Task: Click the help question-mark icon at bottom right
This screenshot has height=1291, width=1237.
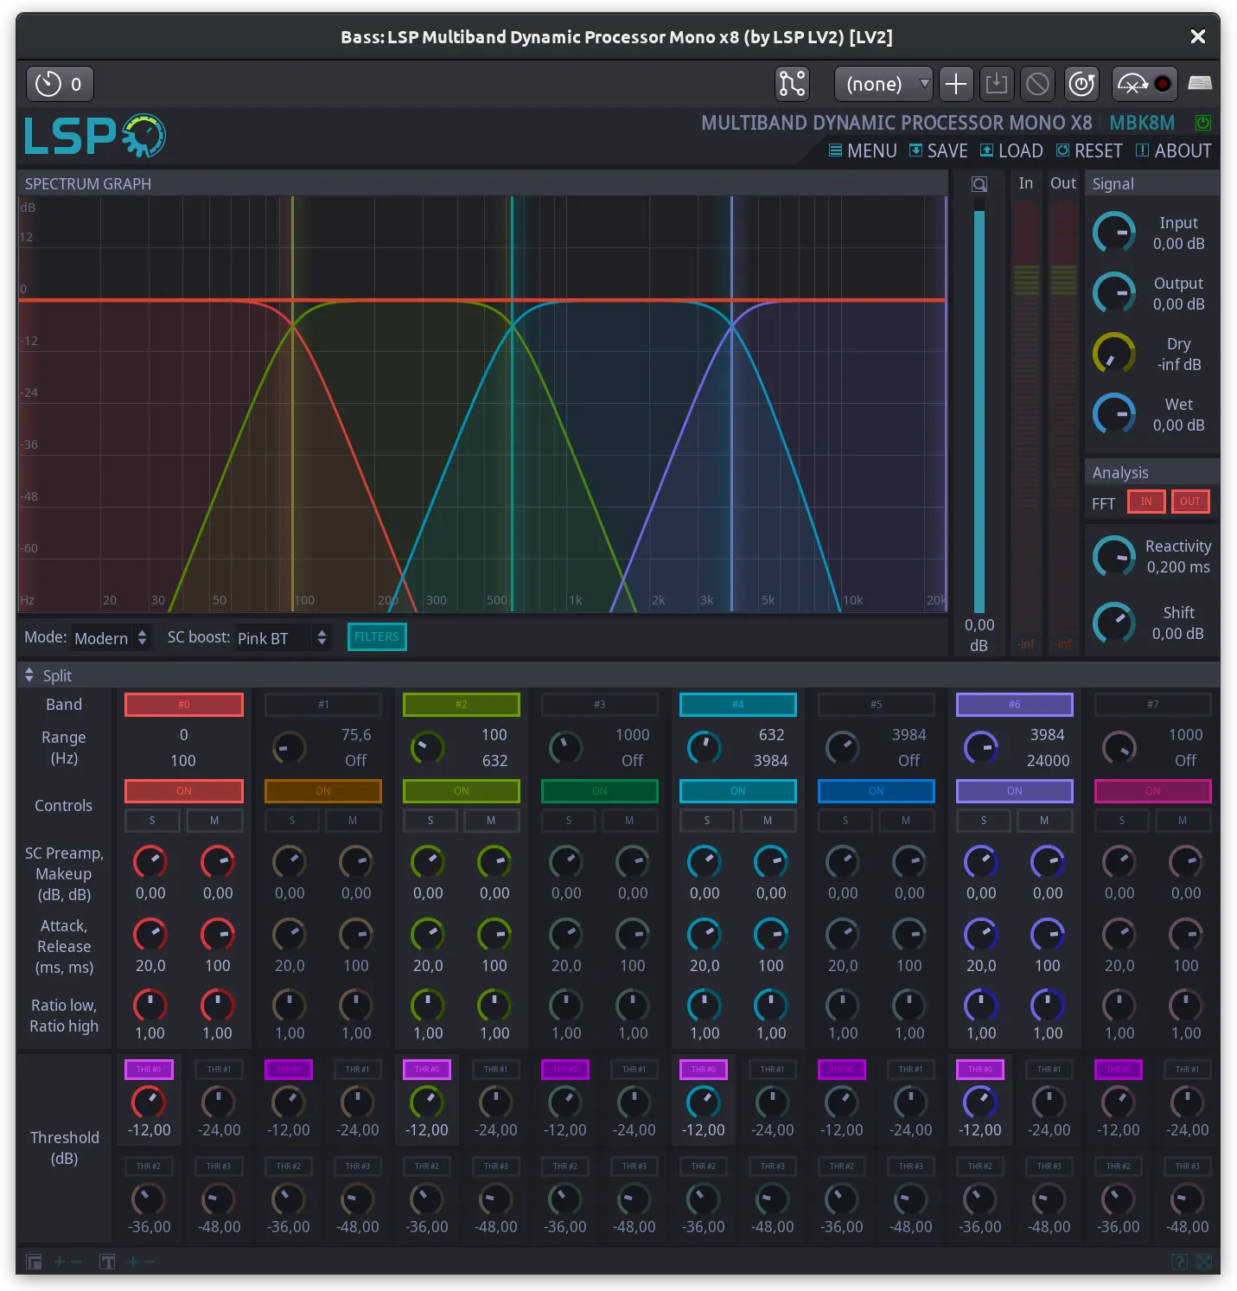Action: [x=1179, y=1262]
